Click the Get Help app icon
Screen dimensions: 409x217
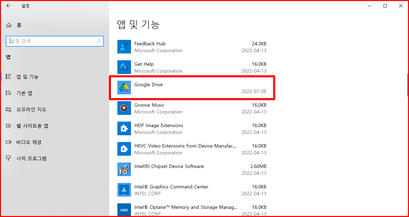click(124, 67)
